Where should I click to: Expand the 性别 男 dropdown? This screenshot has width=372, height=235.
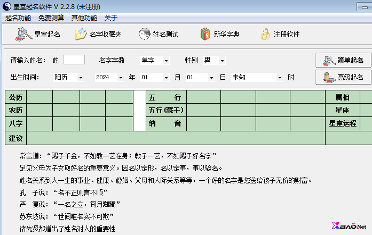(x=222, y=61)
